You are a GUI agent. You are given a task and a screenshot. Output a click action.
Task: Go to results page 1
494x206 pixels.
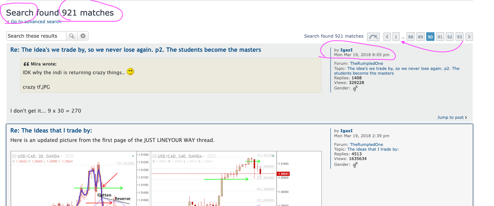point(396,37)
